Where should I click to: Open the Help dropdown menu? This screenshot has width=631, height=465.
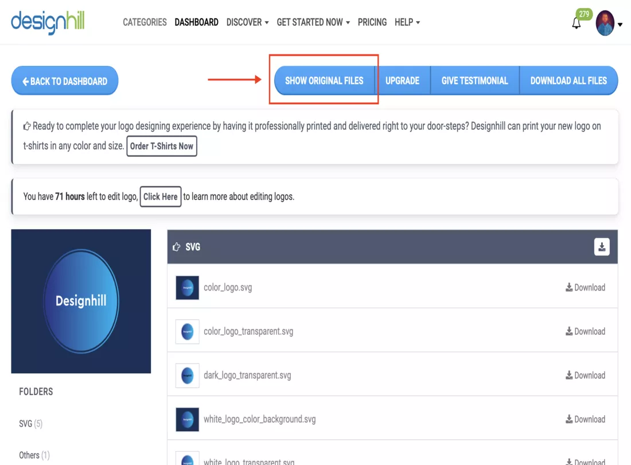click(407, 22)
